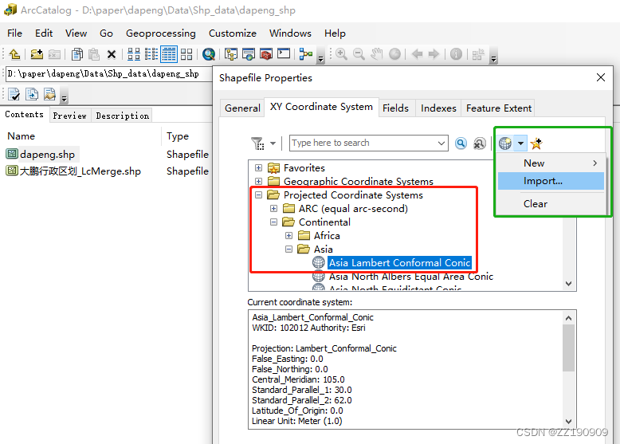This screenshot has width=620, height=444.
Task: Open the New submenu entry
Action: pos(551,163)
